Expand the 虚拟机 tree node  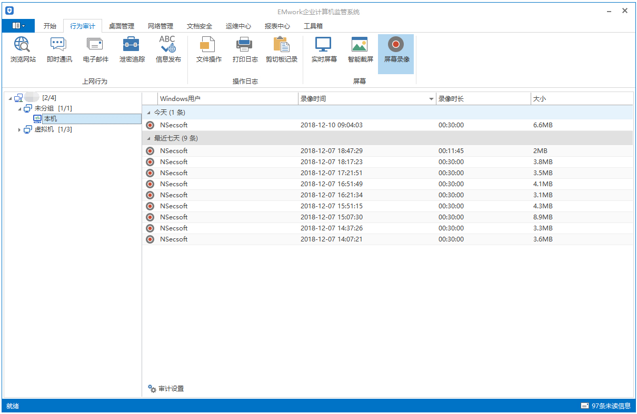coord(19,130)
